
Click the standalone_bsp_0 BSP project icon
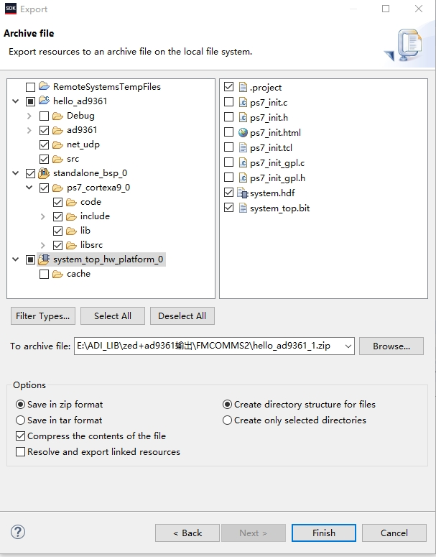[44, 173]
